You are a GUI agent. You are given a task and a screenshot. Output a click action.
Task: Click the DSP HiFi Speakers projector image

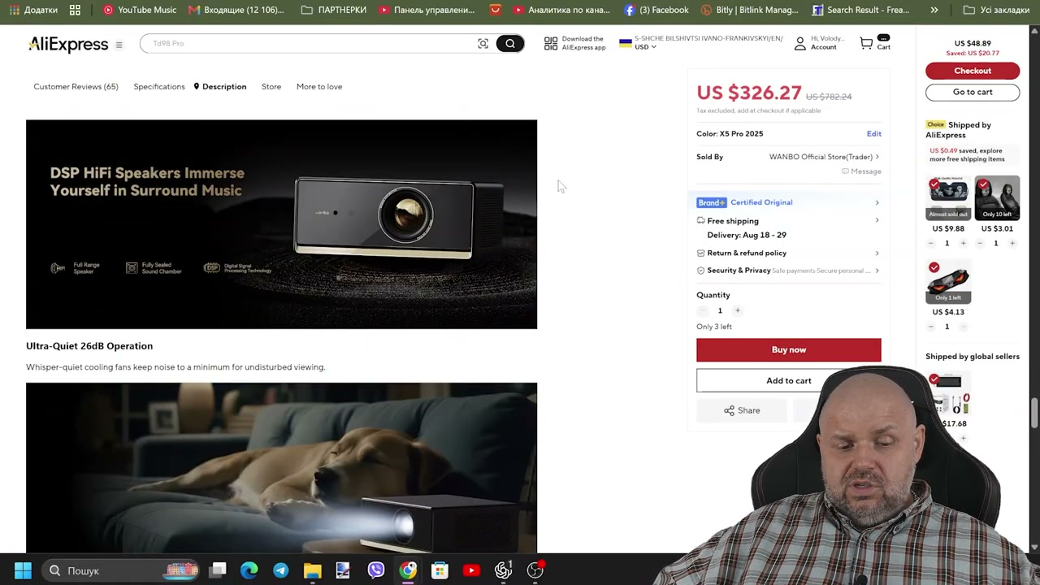(x=281, y=224)
